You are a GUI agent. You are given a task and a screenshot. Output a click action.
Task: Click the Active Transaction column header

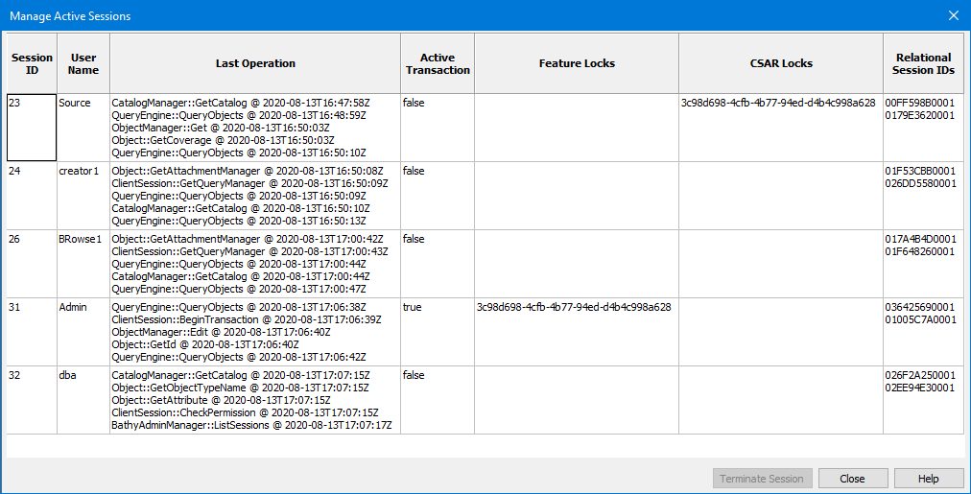pyautogui.click(x=438, y=63)
